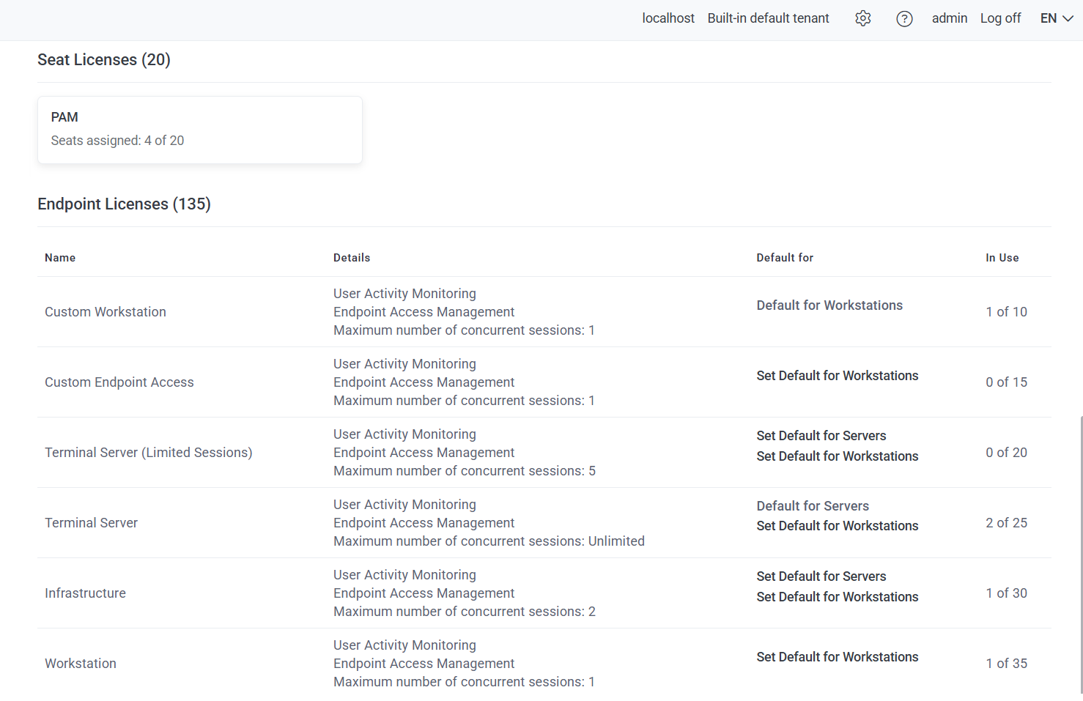Open the admin user menu
The width and height of the screenshot is (1083, 701).
[x=949, y=18]
